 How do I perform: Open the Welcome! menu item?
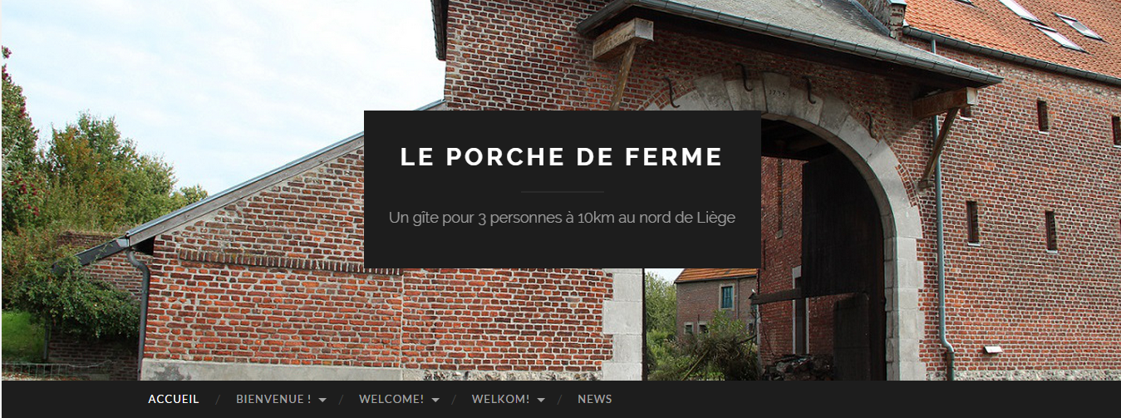click(x=391, y=399)
